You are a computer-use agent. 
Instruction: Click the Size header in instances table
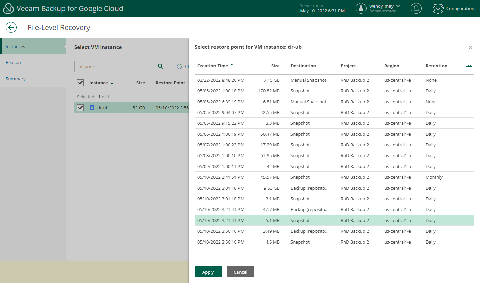point(141,83)
